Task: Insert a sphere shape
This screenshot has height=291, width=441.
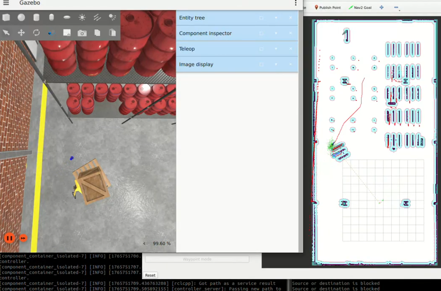Action: [x=21, y=17]
